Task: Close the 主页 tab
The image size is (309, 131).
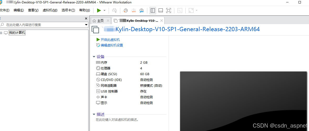Action: [x=108, y=21]
